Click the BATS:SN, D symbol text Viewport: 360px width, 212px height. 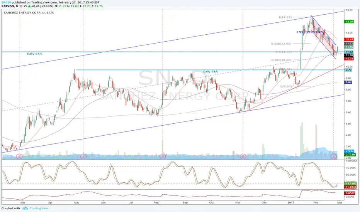click(10, 6)
